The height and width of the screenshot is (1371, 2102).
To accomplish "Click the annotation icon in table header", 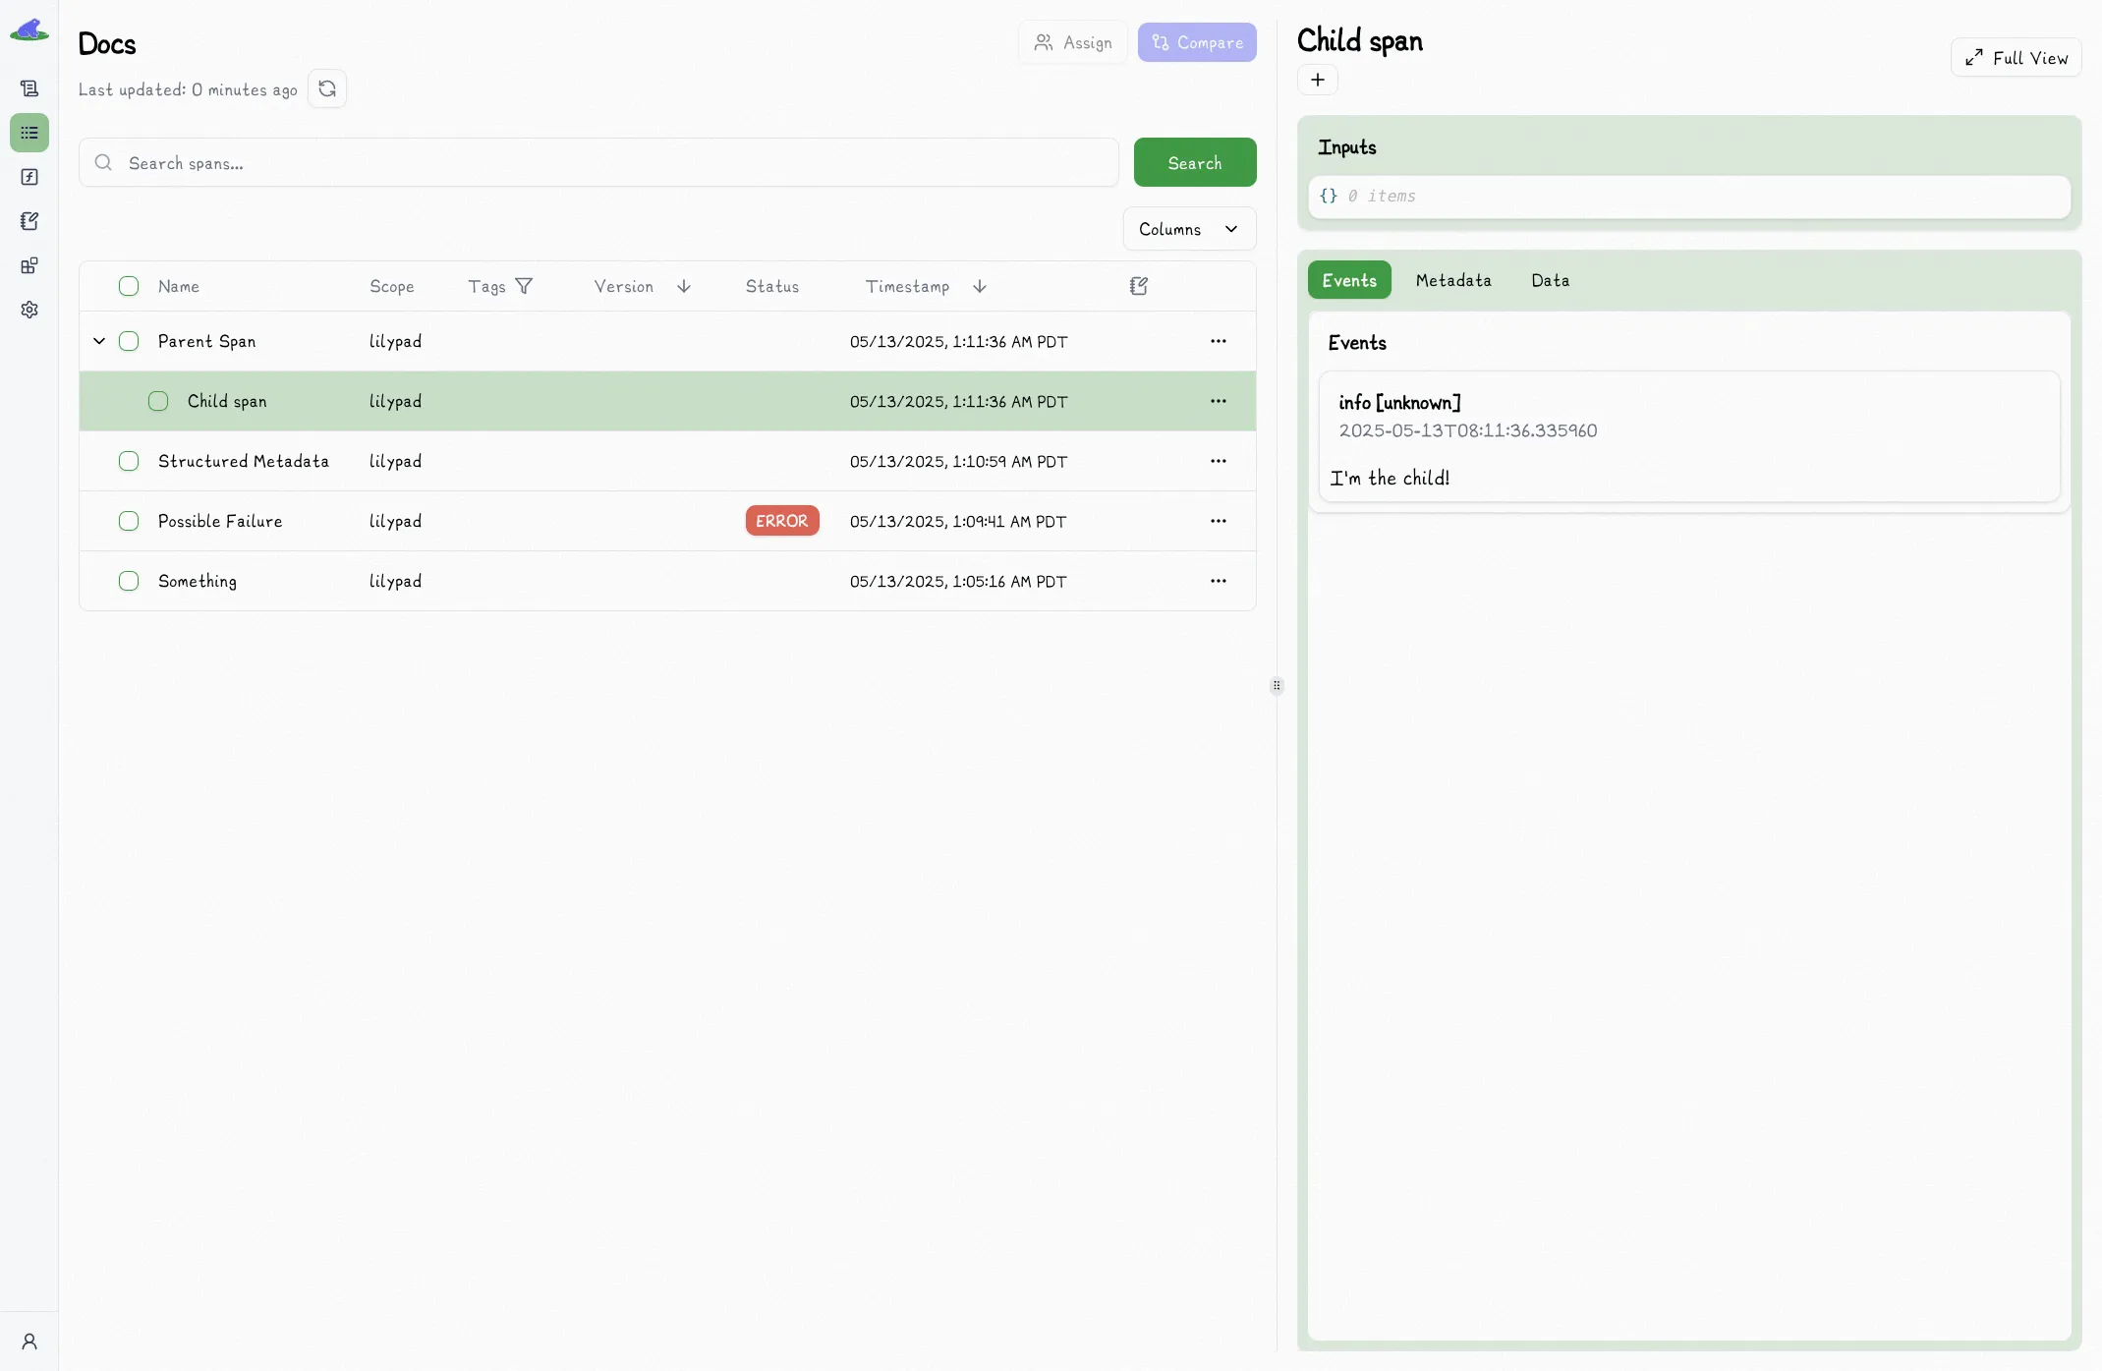I will (1139, 286).
